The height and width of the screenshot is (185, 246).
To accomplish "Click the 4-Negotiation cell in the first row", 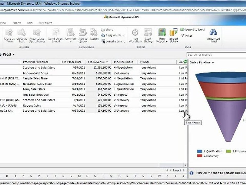I will 123,68.
